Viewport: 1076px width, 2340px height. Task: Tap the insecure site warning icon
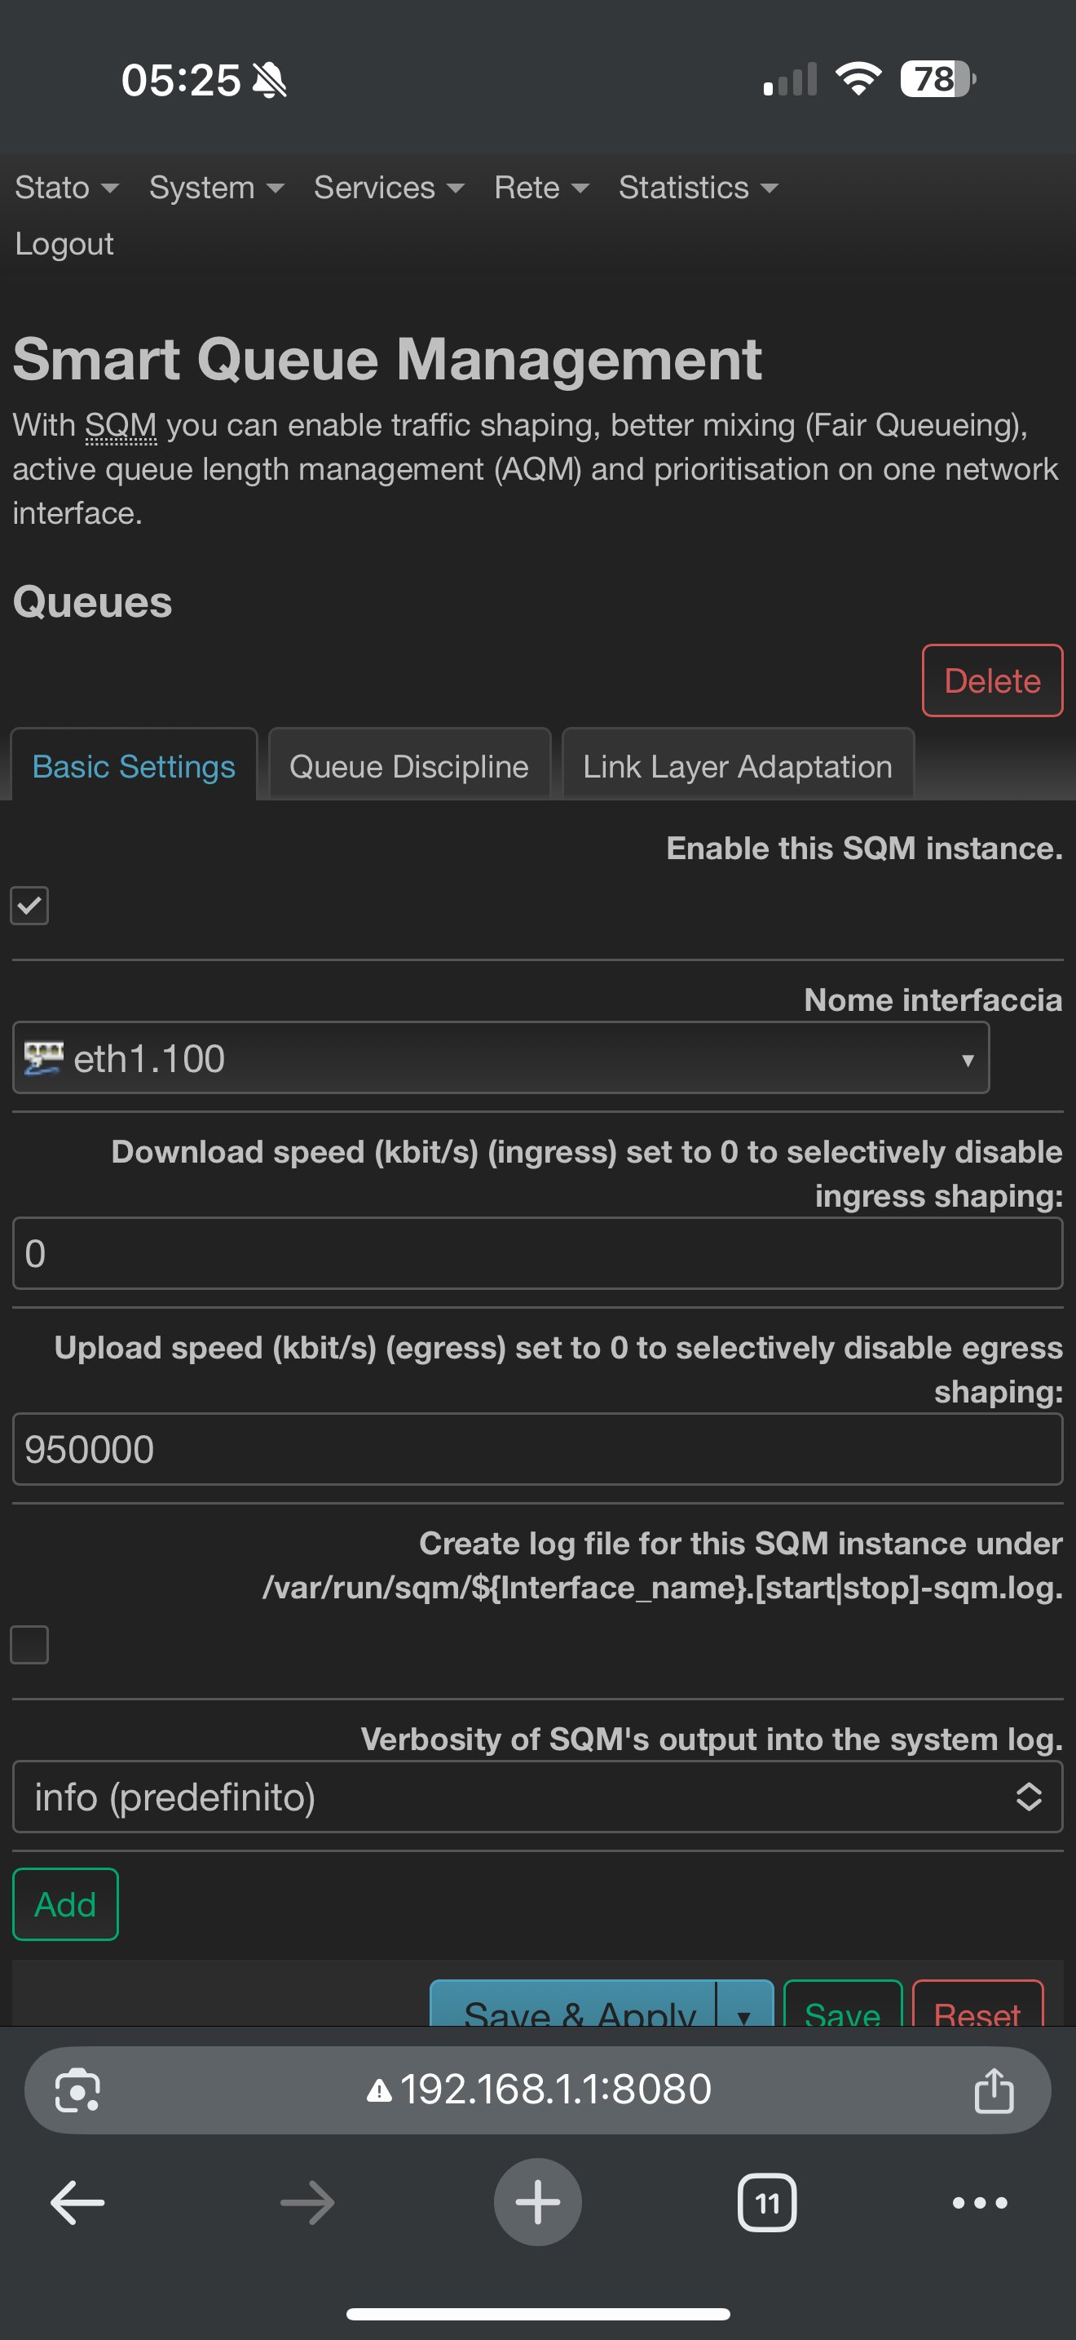pyautogui.click(x=379, y=2091)
